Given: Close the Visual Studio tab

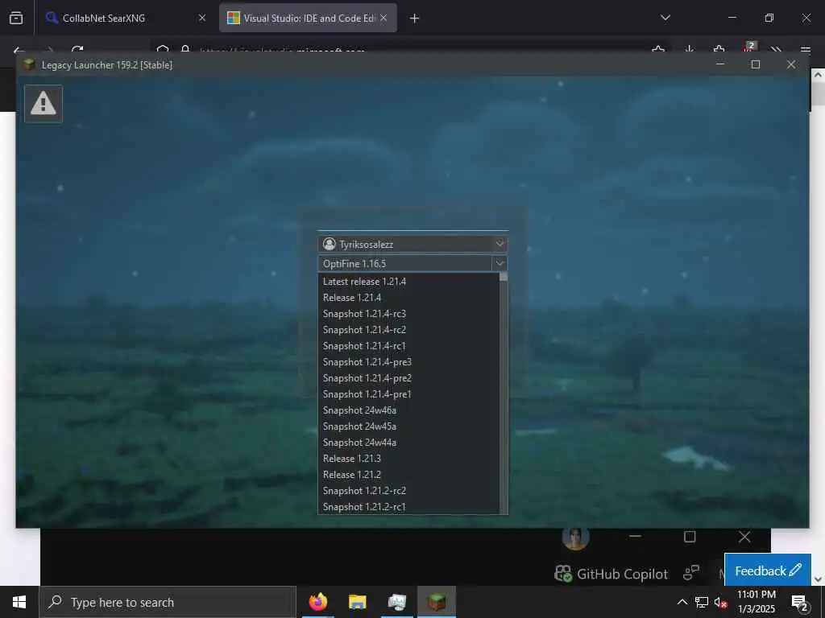Looking at the screenshot, I should (383, 18).
